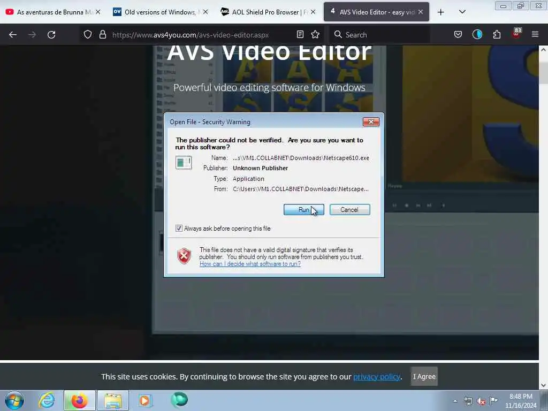Open the Firefox hamburger menu
This screenshot has width=548, height=411.
coord(535,34)
